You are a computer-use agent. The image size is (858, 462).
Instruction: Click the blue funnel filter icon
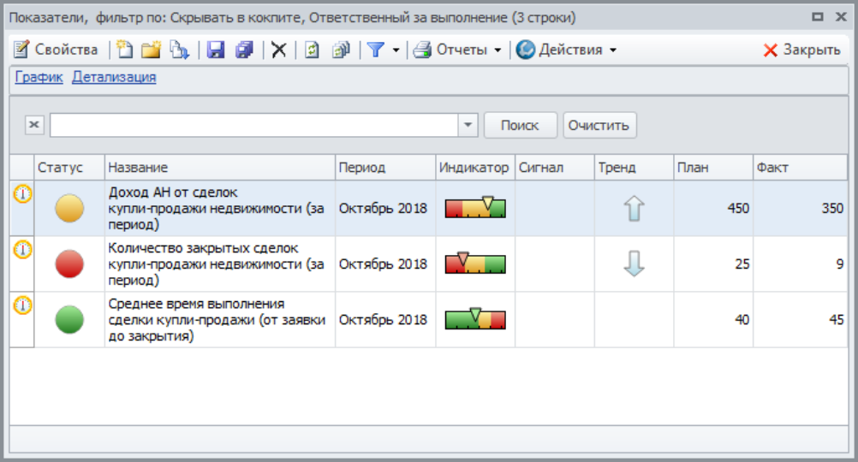point(375,50)
